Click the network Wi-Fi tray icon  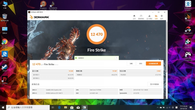pyautogui.click(x=167, y=107)
